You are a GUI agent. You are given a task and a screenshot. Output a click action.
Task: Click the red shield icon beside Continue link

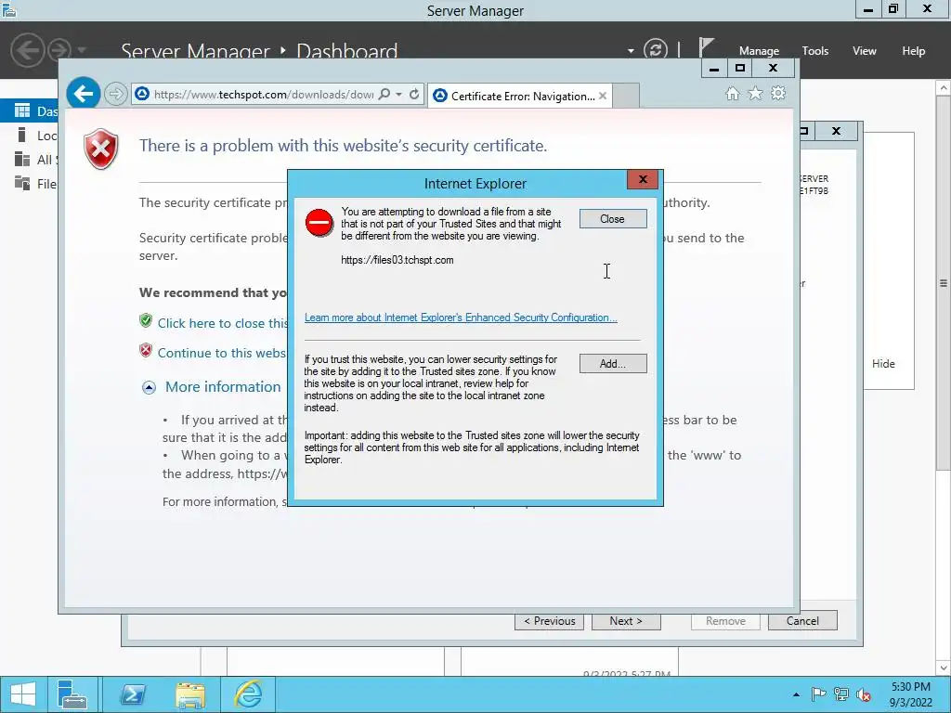146,350
